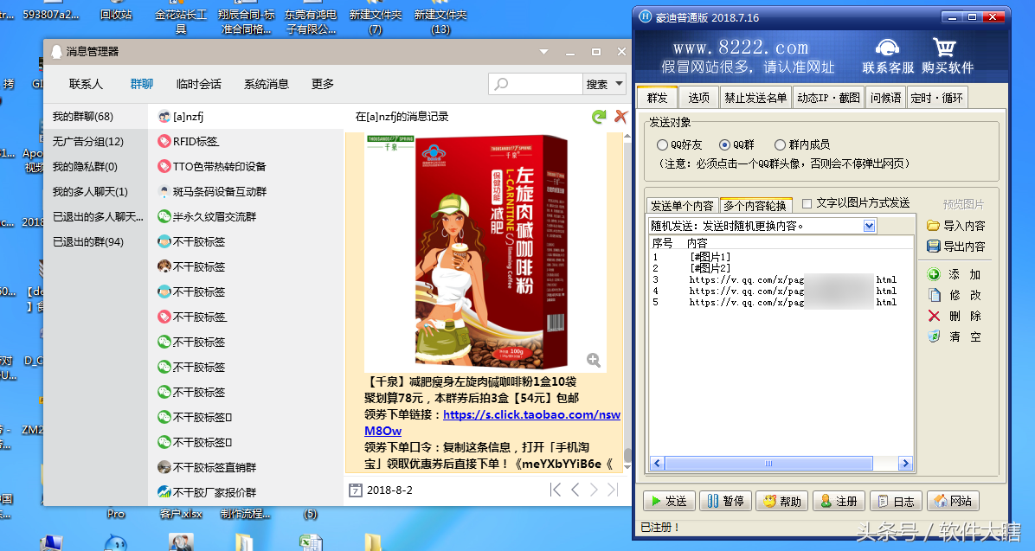This screenshot has width=1035, height=551.
Task: Click the 发送 button
Action: click(x=669, y=502)
